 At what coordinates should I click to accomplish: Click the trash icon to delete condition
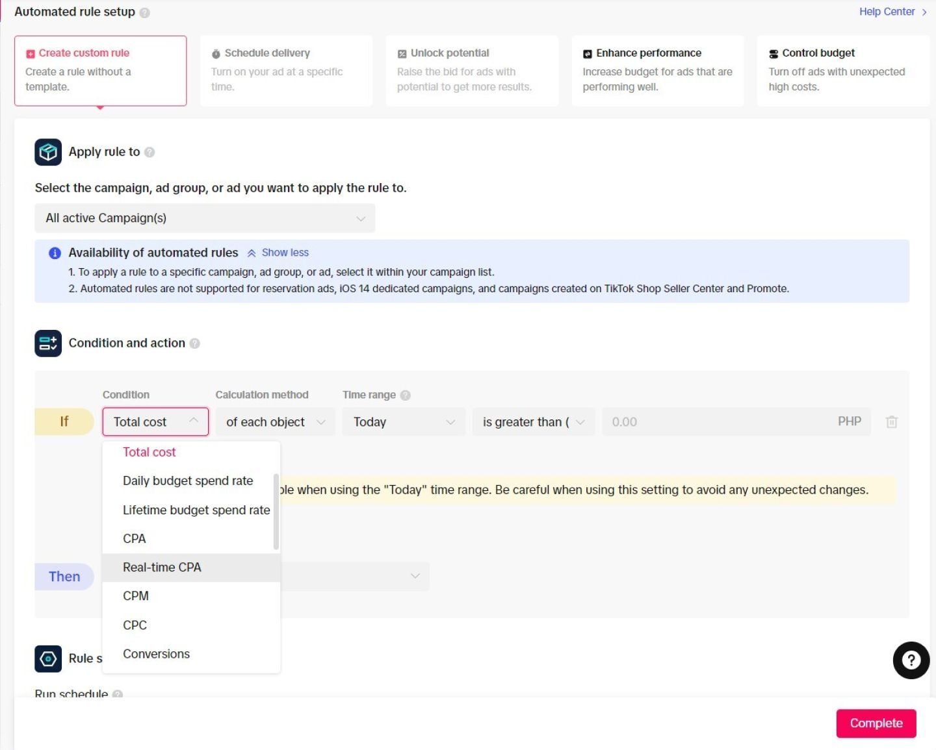pyautogui.click(x=891, y=422)
